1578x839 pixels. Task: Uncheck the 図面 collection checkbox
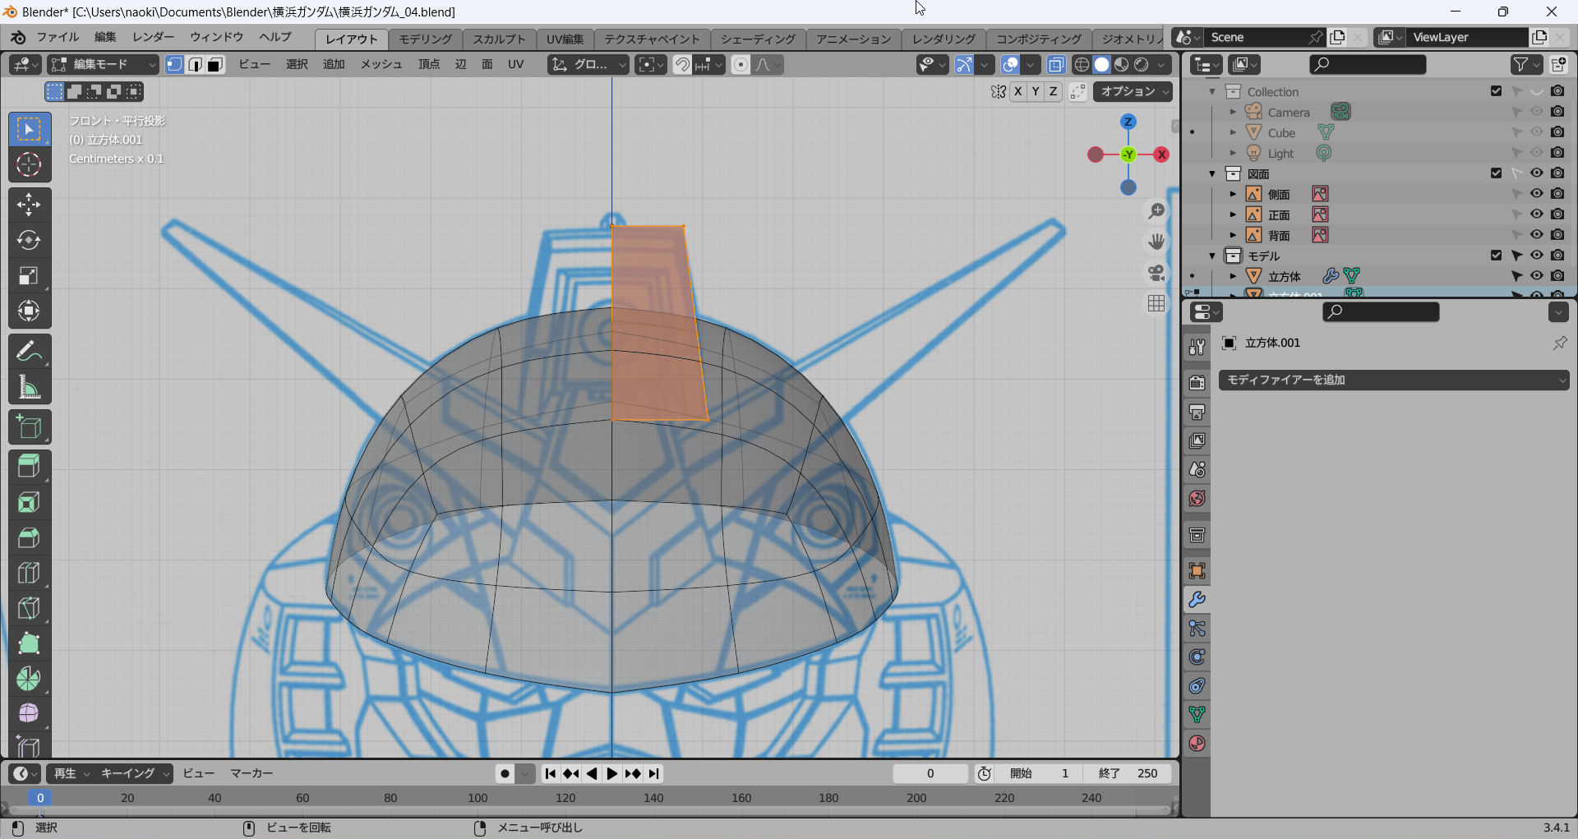[x=1496, y=173]
